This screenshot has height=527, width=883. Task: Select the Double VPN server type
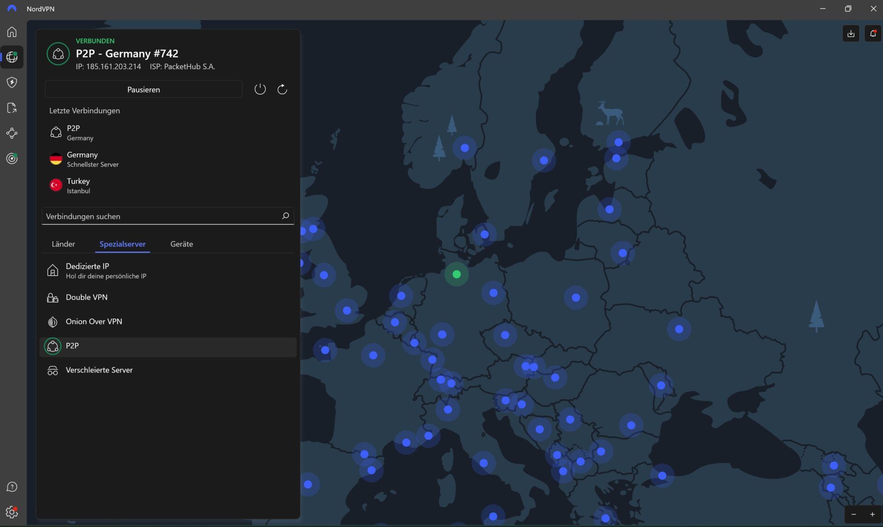168,297
